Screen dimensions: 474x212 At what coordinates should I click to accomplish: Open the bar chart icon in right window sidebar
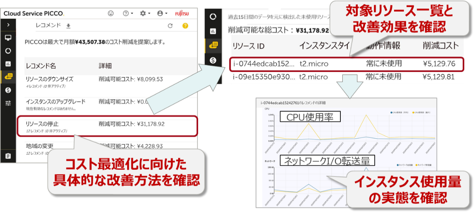[213, 31]
